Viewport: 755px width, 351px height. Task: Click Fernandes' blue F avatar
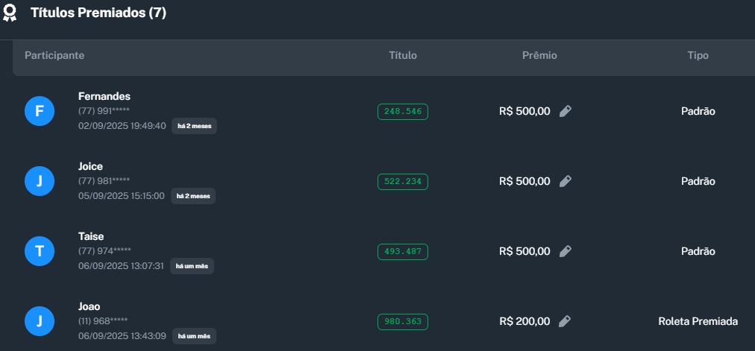(x=40, y=112)
